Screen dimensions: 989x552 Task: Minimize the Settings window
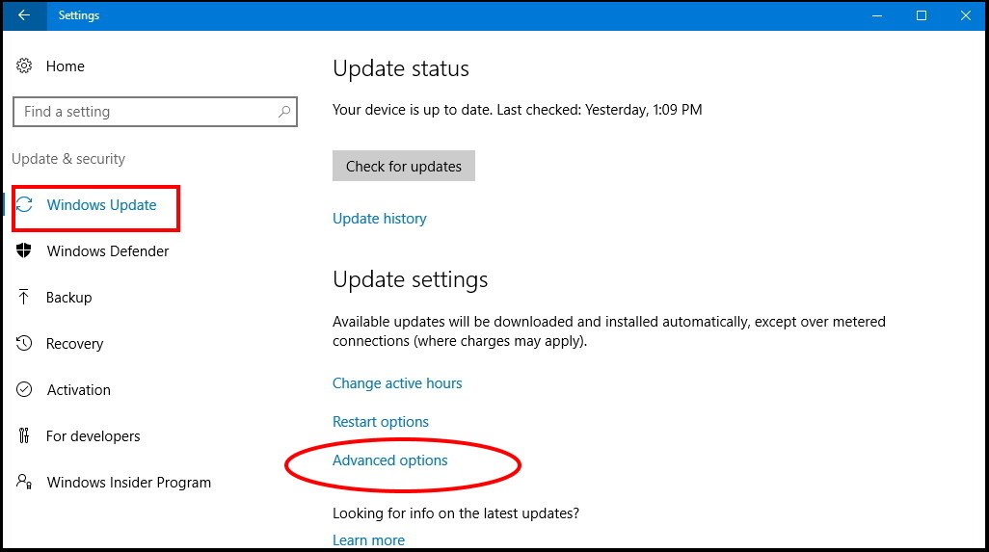(x=877, y=15)
